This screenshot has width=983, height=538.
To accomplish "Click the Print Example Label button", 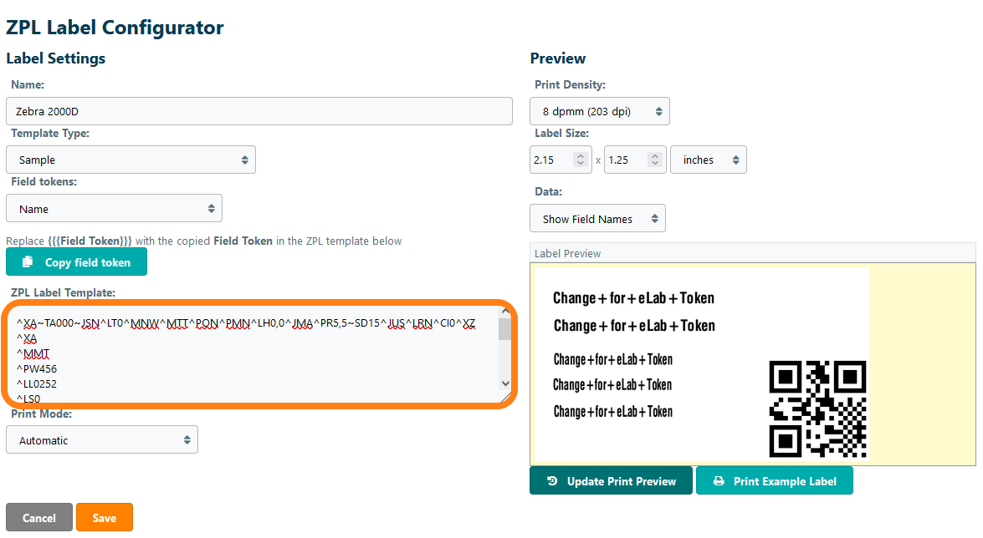I will (774, 481).
